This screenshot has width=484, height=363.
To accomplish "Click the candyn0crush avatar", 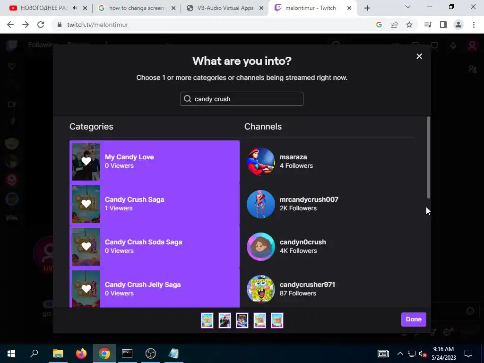I will click(261, 247).
